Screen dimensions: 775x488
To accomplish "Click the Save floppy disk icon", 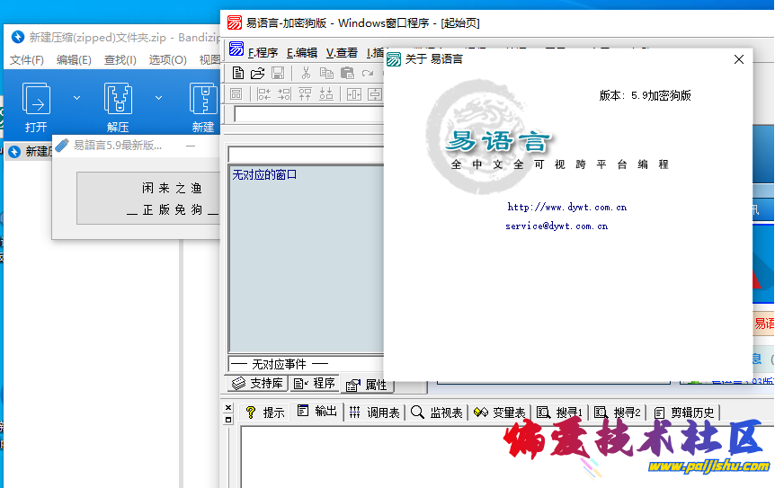I will coord(278,73).
